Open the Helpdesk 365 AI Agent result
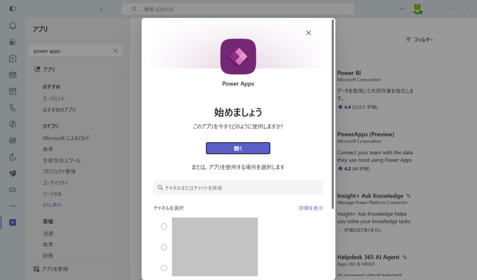477x280 pixels. (368, 257)
